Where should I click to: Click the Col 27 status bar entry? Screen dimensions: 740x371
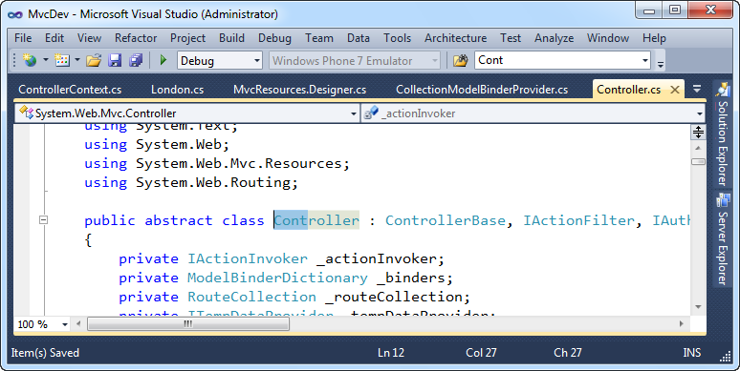(x=481, y=353)
